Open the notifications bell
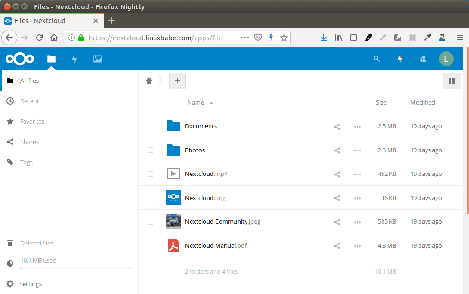The width and height of the screenshot is (469, 294). [x=400, y=59]
